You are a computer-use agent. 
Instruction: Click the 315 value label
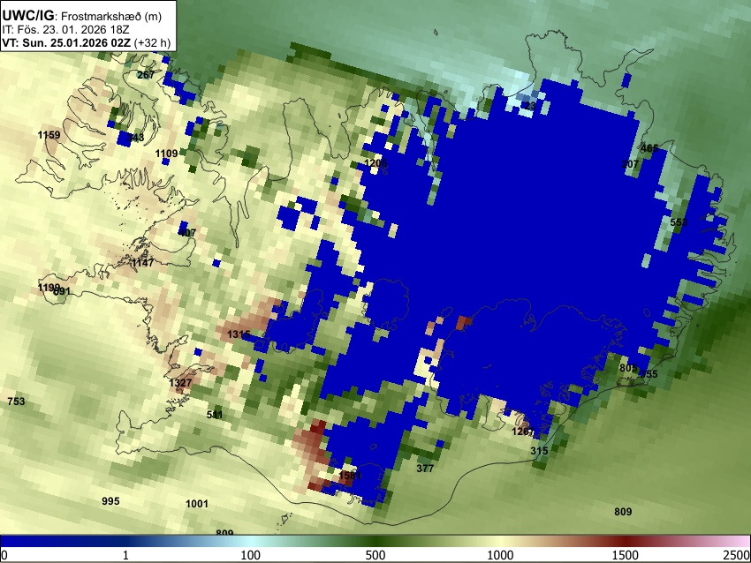pyautogui.click(x=539, y=451)
